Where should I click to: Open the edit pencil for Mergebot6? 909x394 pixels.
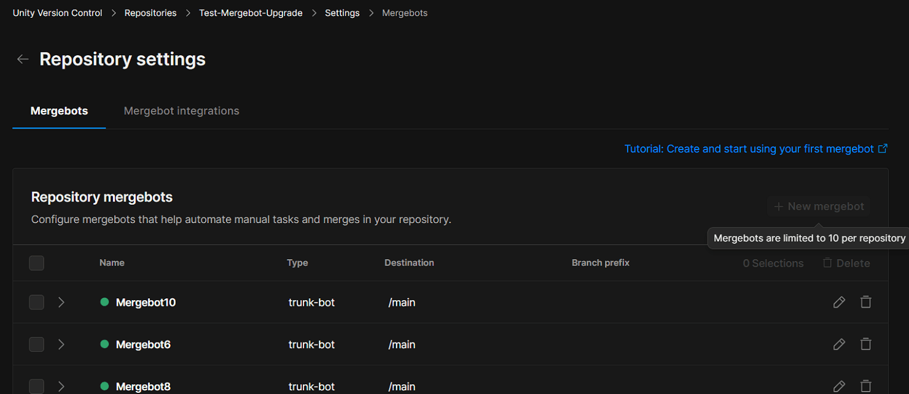click(839, 344)
